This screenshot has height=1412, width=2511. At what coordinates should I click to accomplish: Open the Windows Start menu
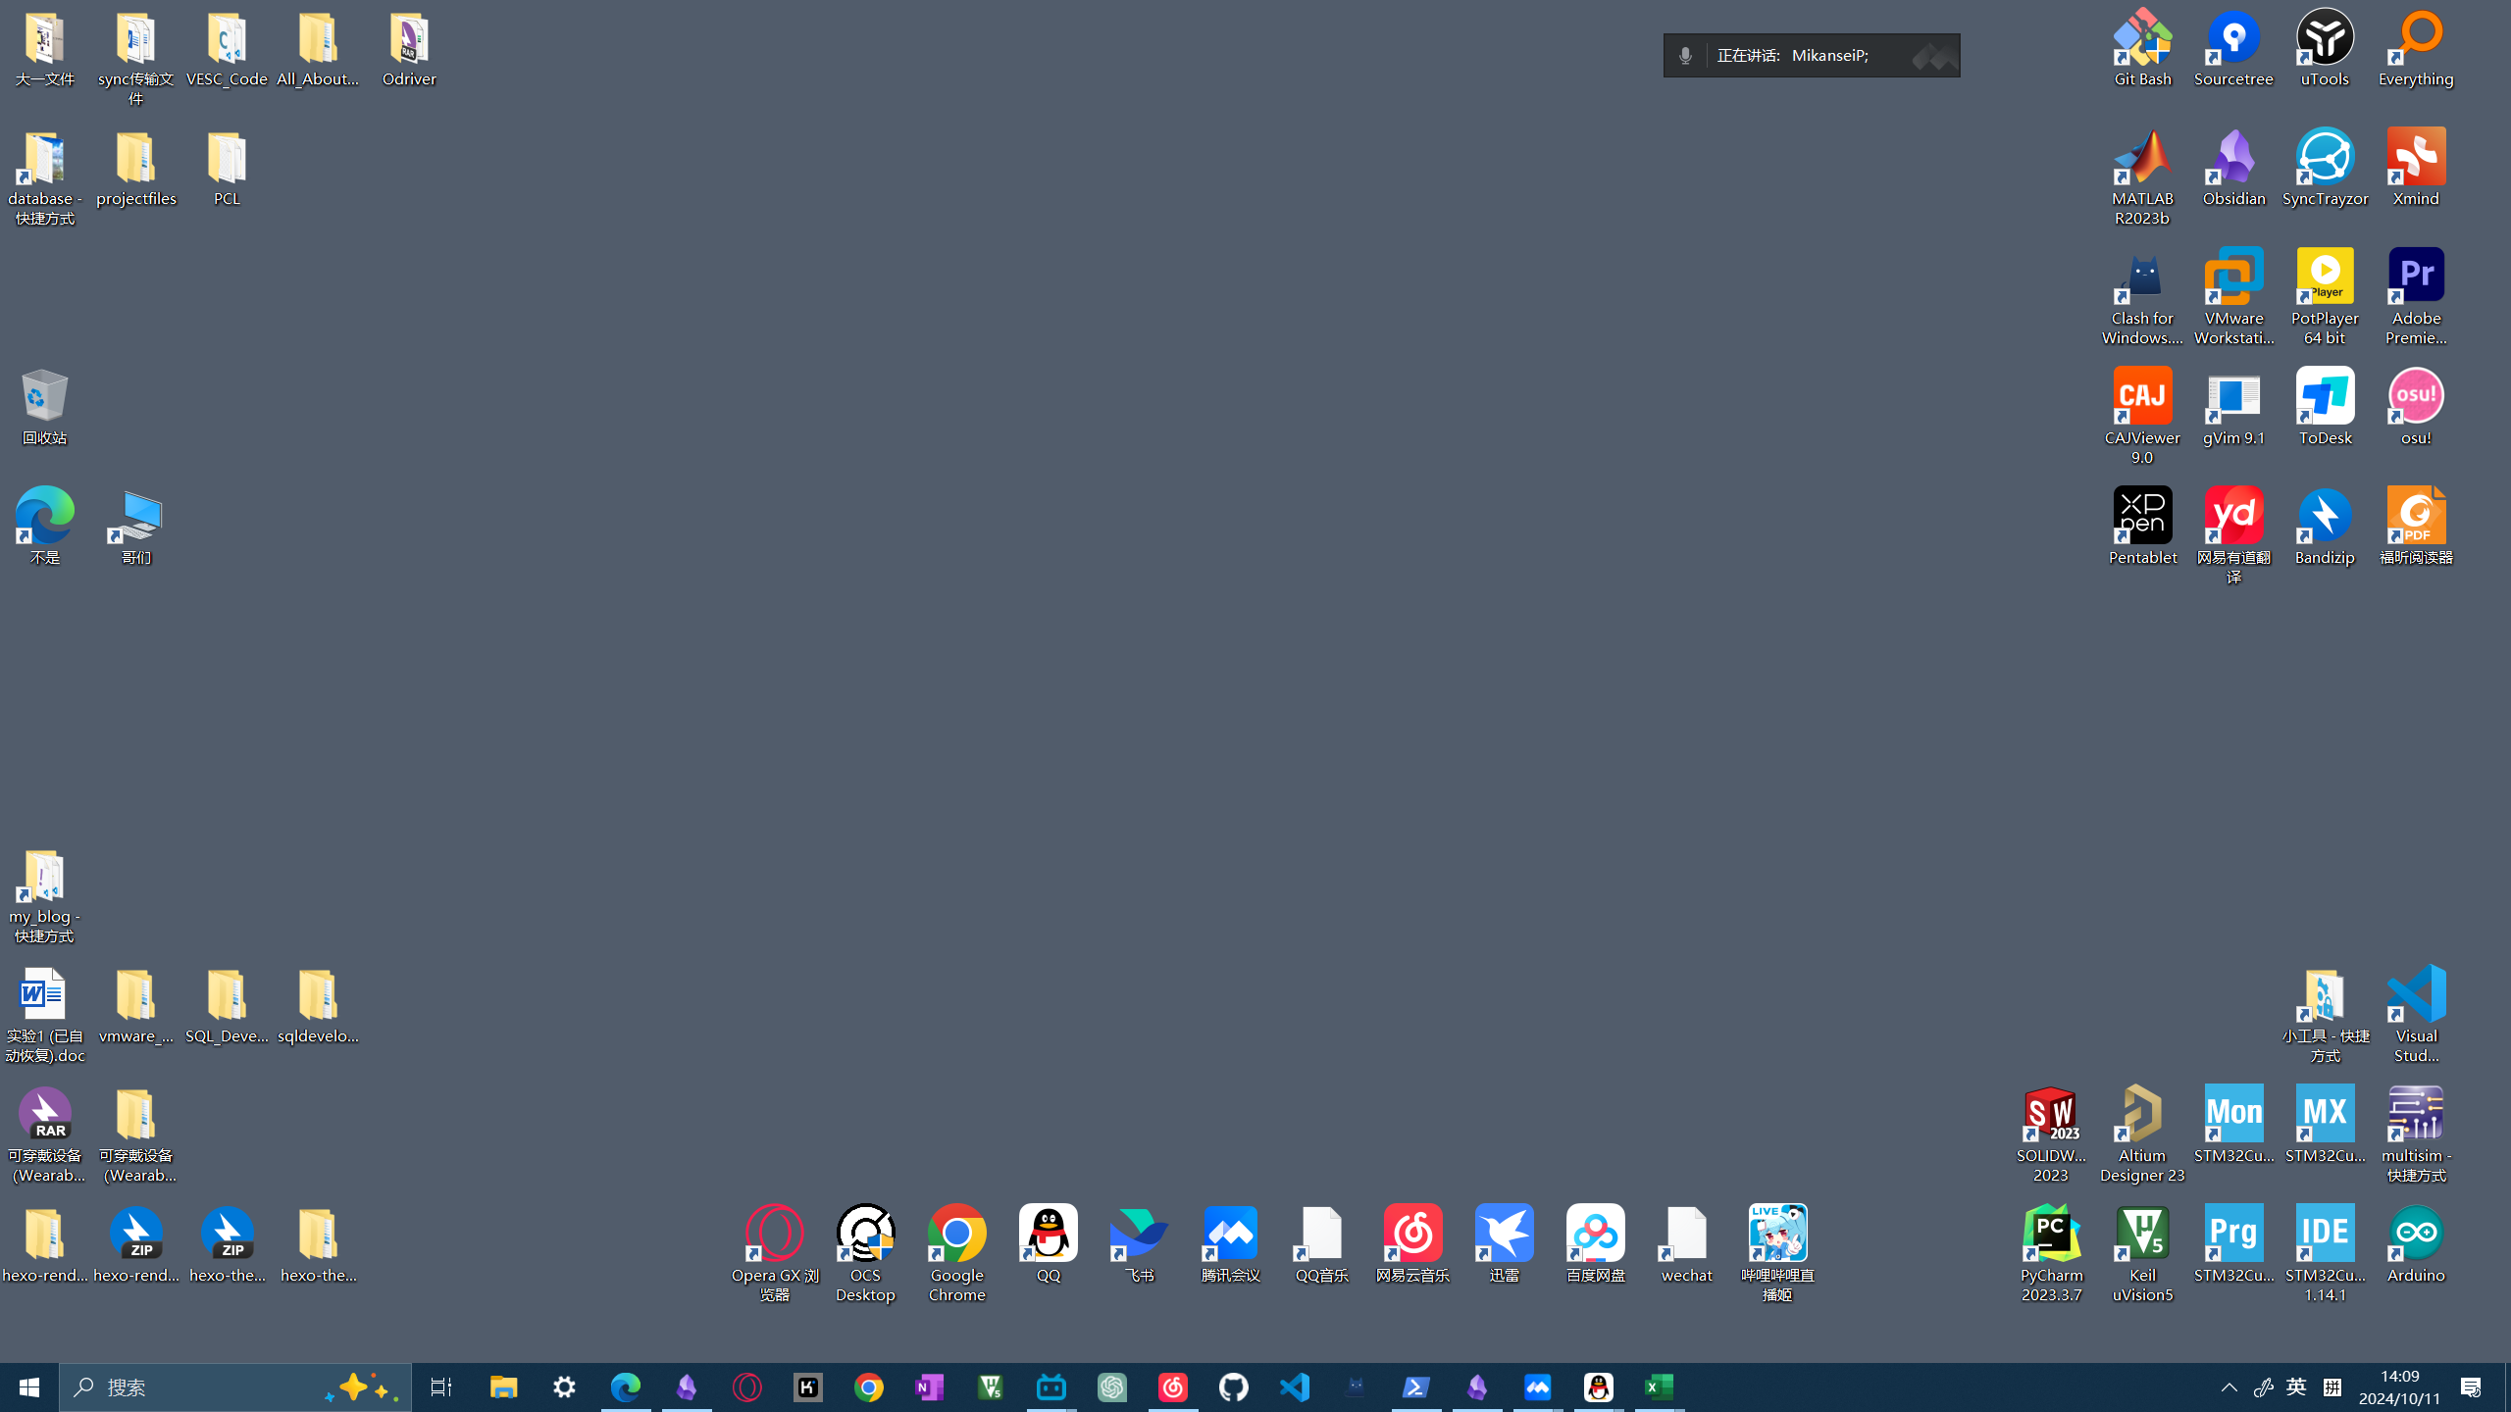[x=29, y=1387]
